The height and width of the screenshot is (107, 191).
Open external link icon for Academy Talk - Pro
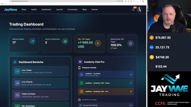[131, 92]
